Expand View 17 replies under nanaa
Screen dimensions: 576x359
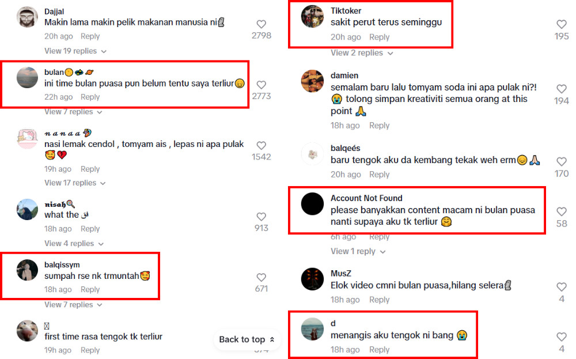[75, 183]
